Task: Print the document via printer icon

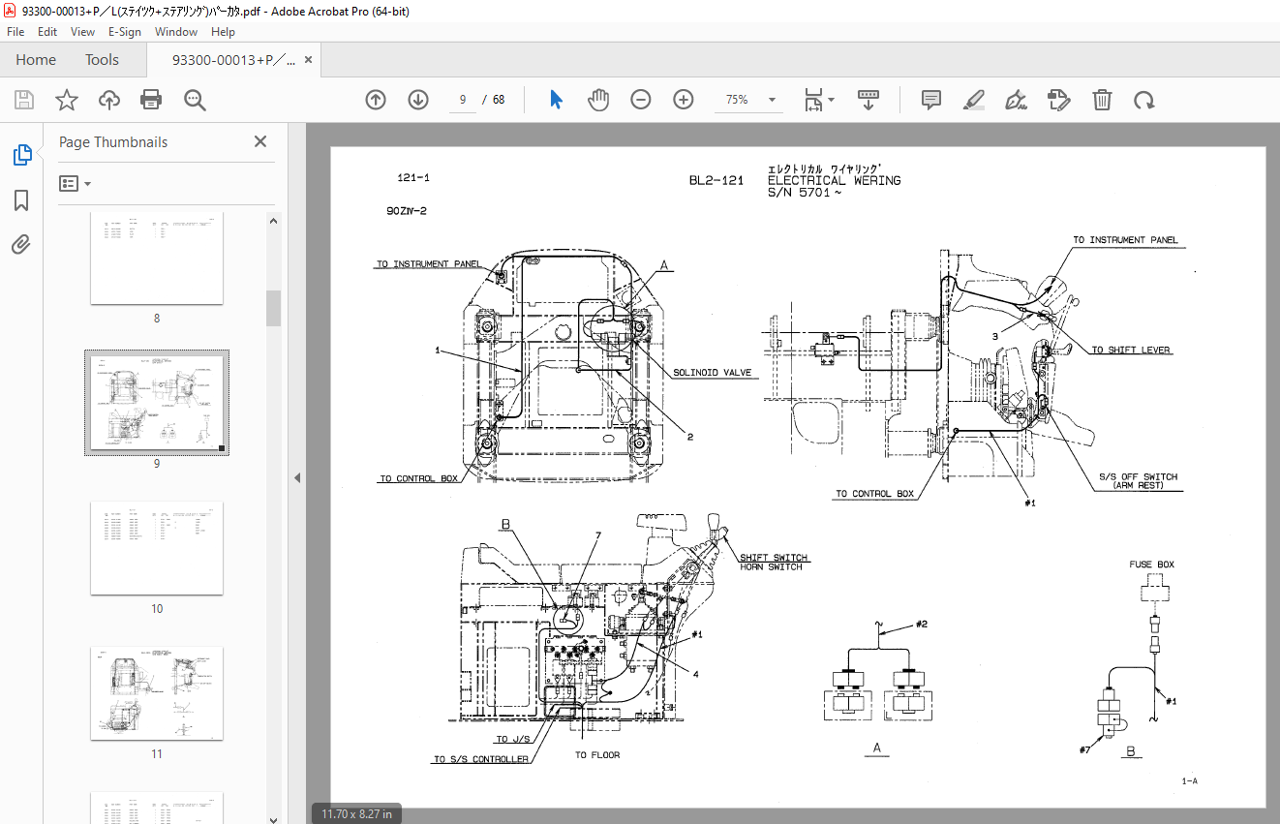Action: [x=151, y=100]
